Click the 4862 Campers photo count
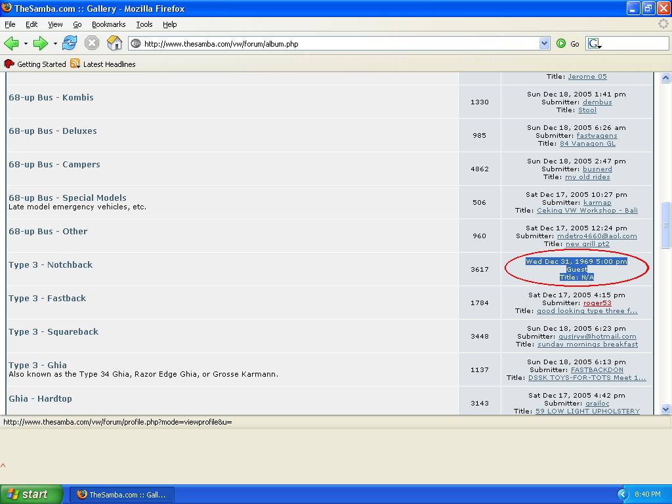Viewport: 672px width, 504px height. (x=480, y=169)
